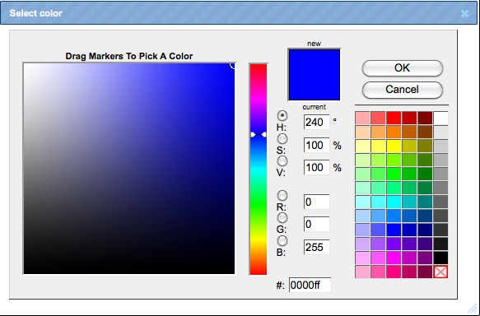Image resolution: width=480 pixels, height=316 pixels.
Task: Confirm the color with OK
Action: [x=403, y=68]
